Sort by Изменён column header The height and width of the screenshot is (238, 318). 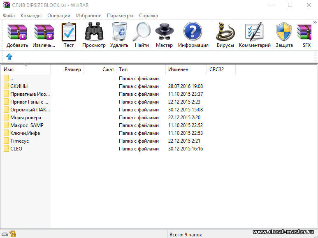point(185,69)
